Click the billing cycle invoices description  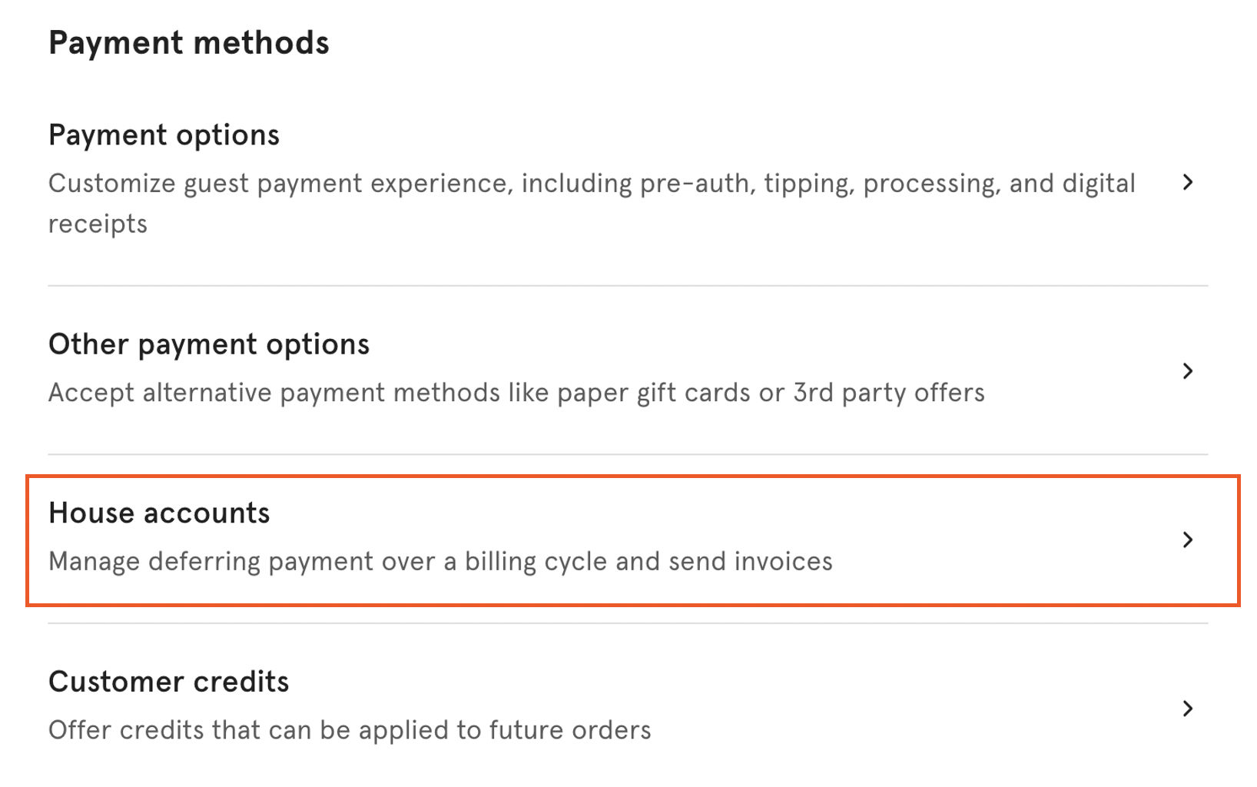point(440,561)
